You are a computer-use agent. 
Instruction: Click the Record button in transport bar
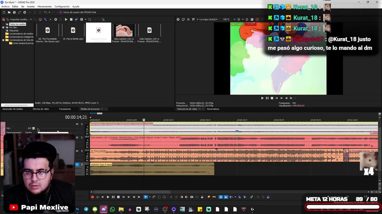[x=93, y=197]
